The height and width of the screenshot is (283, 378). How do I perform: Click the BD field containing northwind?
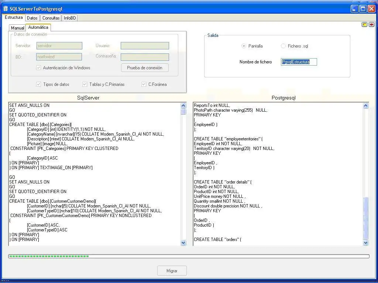(x=59, y=57)
